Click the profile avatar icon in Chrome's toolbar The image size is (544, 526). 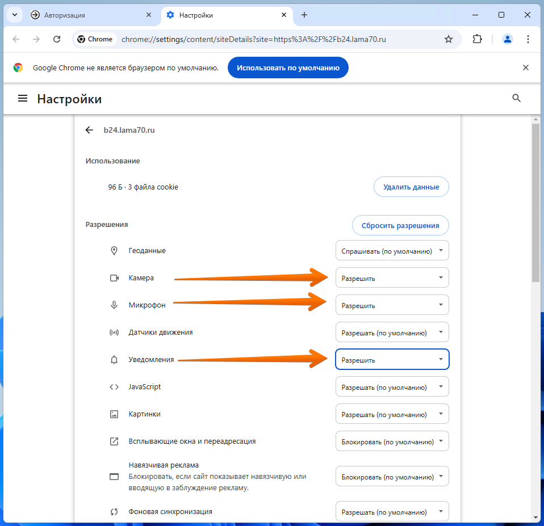click(507, 39)
